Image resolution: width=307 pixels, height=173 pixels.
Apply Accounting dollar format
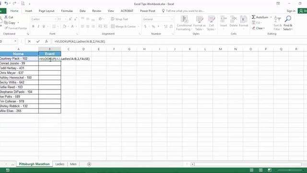tap(145, 26)
